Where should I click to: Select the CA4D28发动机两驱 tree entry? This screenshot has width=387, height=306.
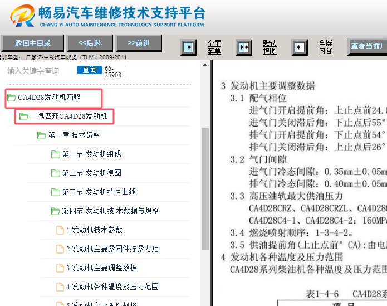click(49, 98)
